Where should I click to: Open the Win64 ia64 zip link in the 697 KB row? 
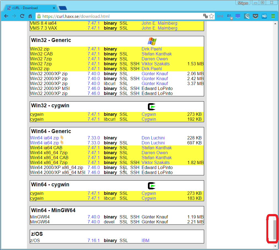click(x=45, y=143)
